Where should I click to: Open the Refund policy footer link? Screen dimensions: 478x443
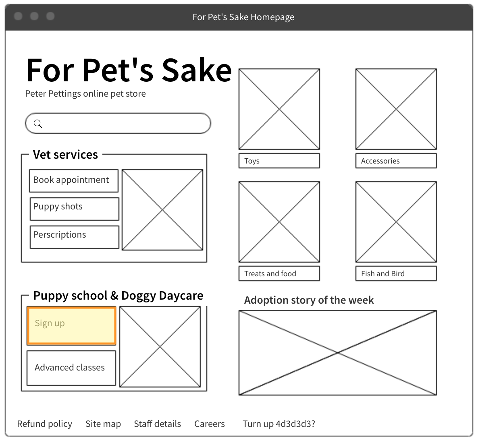[x=44, y=424]
